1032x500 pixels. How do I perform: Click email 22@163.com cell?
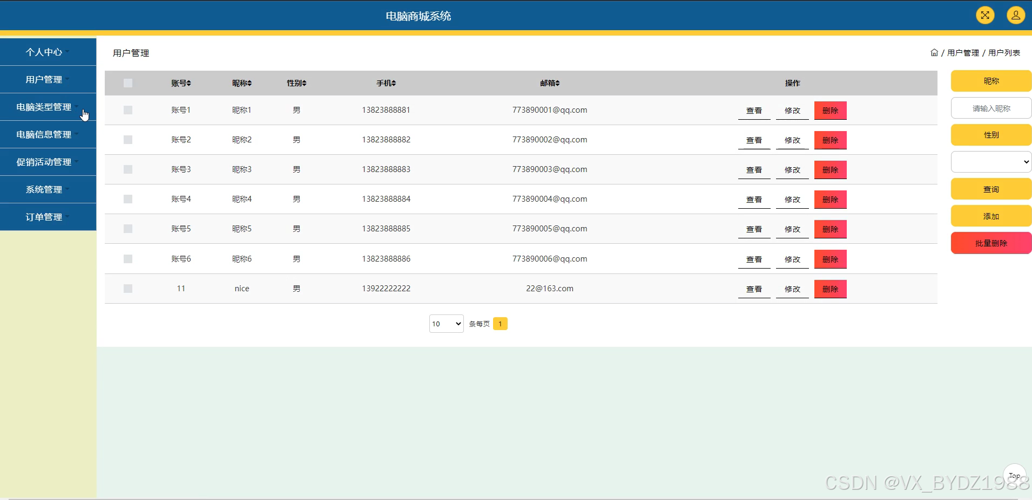[x=550, y=289]
